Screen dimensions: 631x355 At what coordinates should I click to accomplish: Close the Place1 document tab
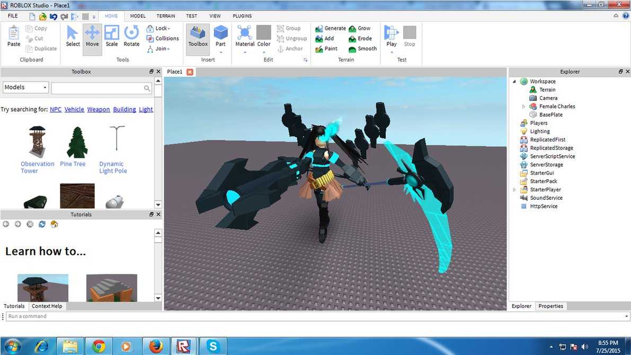tap(190, 72)
